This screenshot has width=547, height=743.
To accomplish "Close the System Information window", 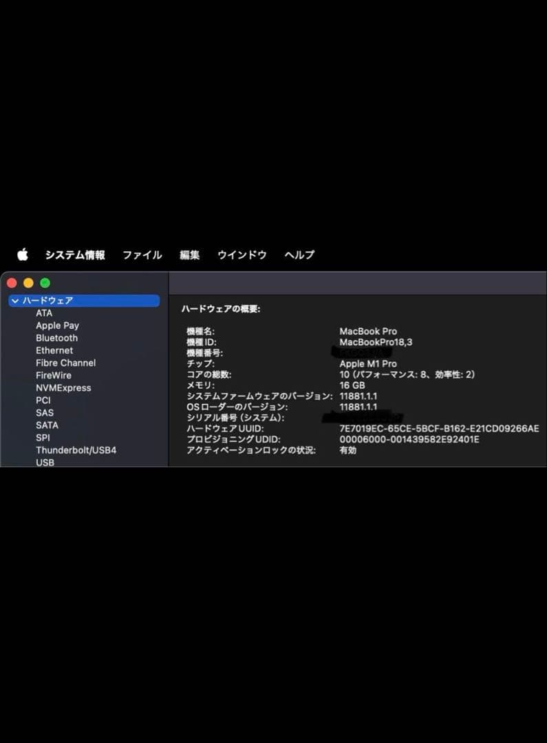I will pos(12,283).
